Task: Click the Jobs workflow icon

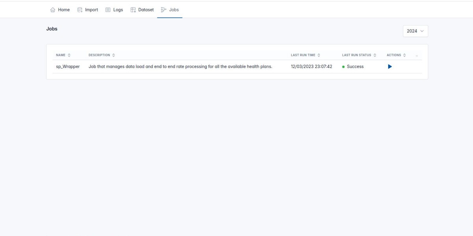Action: pyautogui.click(x=164, y=10)
